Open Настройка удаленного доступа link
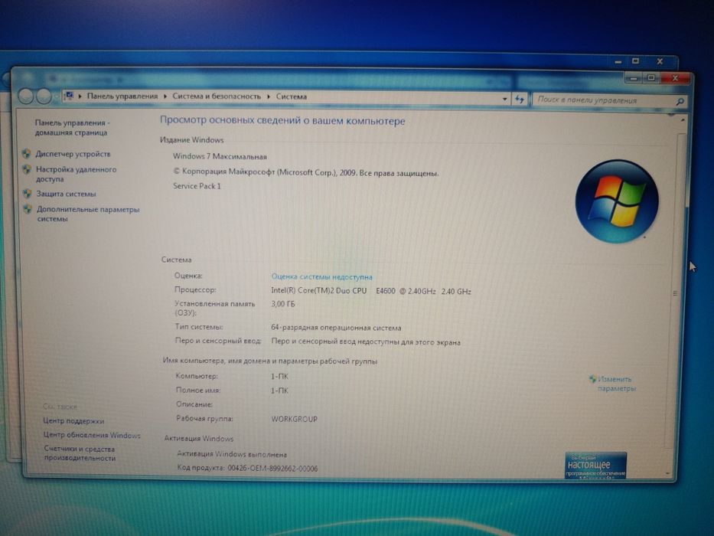 76,174
